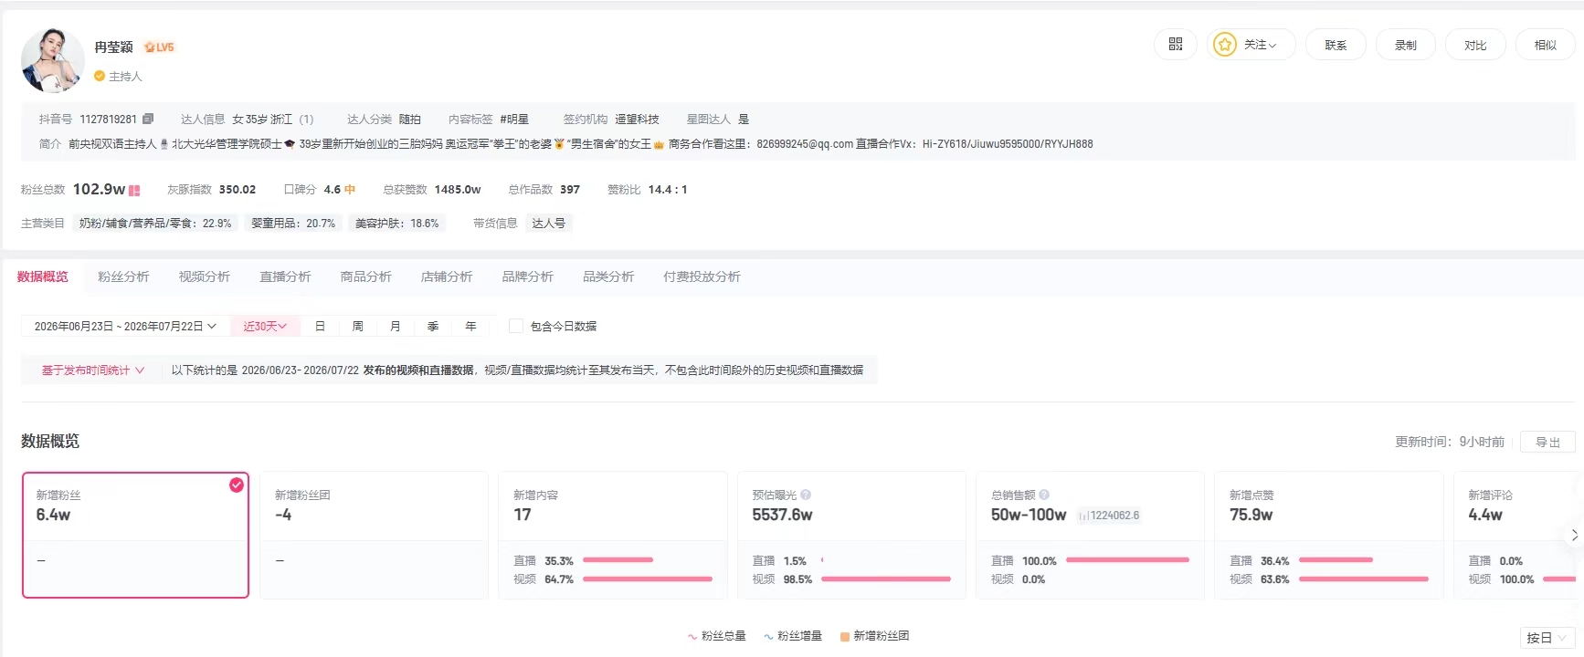
Task: Click the 联系 button
Action: (1336, 45)
